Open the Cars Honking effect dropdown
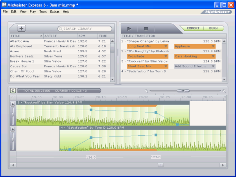This screenshot has height=177, width=236. coord(195,56)
